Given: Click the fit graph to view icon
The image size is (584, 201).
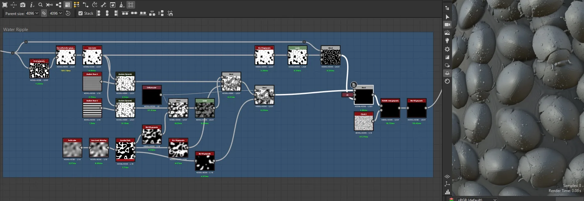Looking at the screenshot, I should pyautogui.click(x=5, y=5).
